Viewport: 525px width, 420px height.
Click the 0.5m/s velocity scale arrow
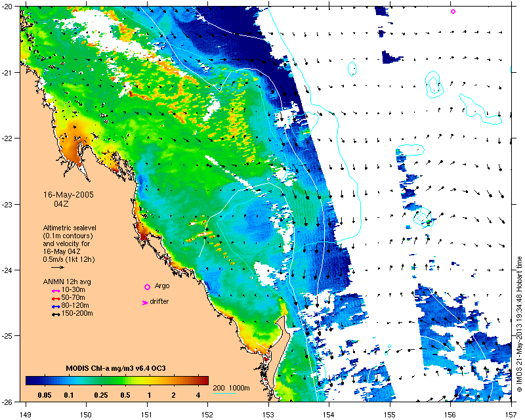[58, 267]
